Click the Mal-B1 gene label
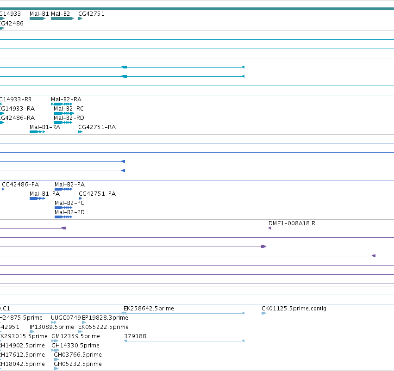This screenshot has height=371, width=394. click(39, 14)
